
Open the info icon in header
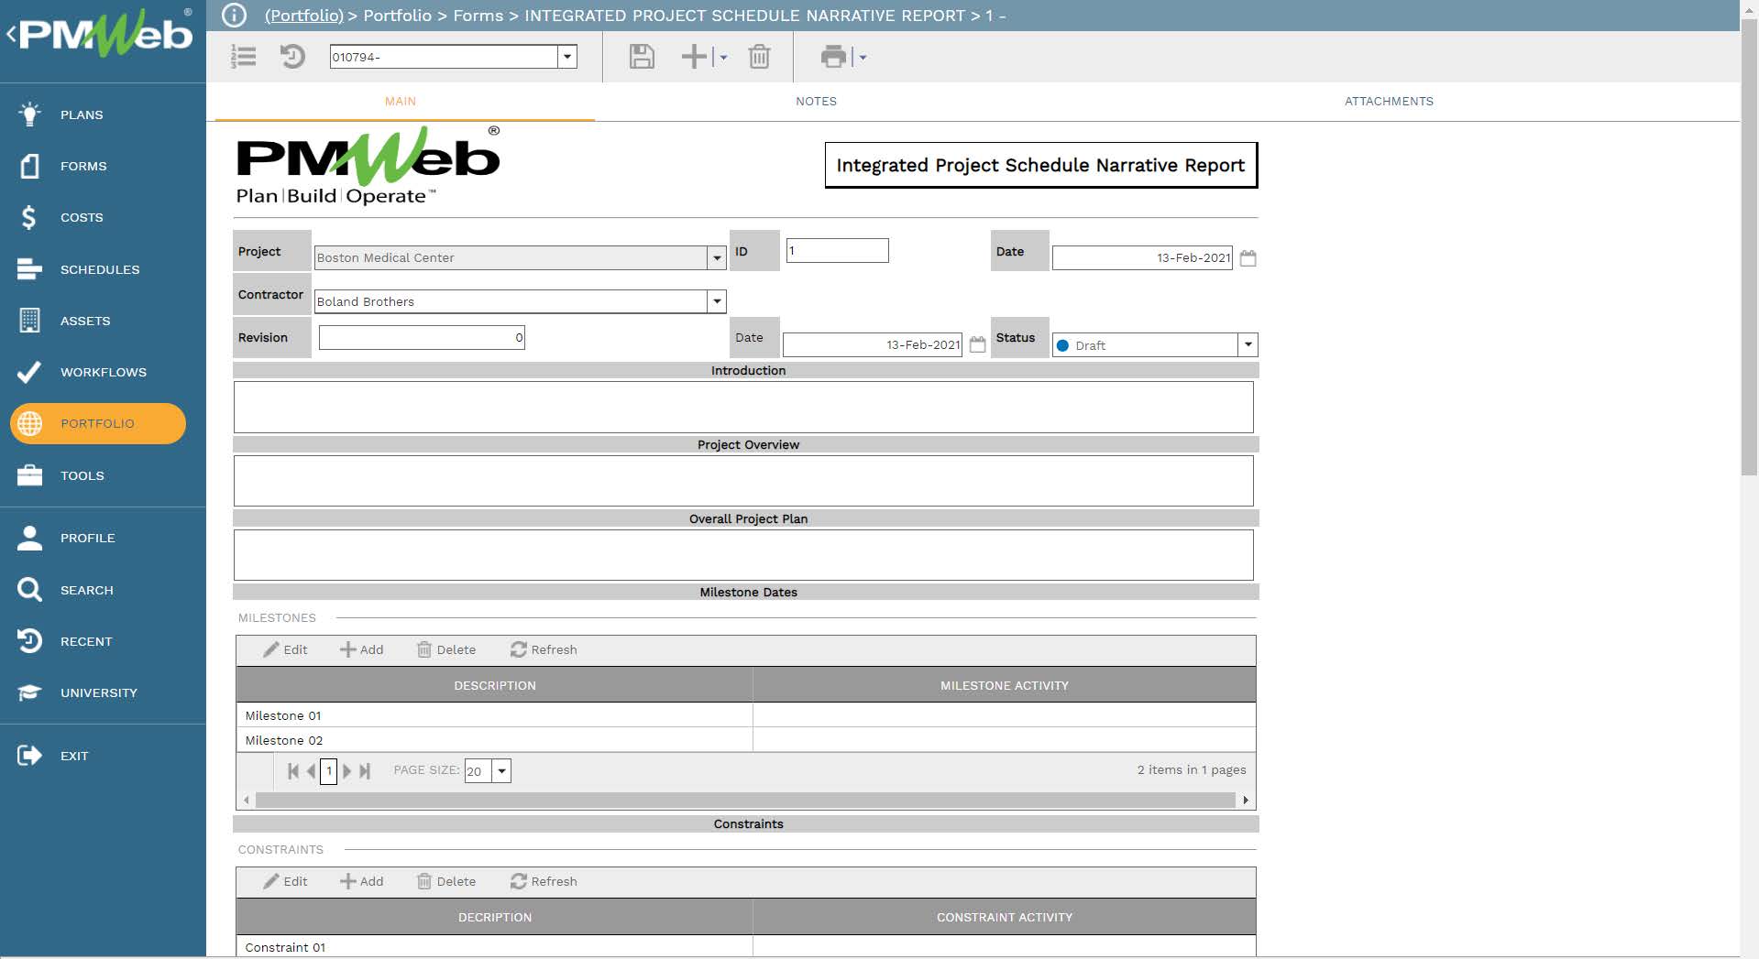coord(235,16)
